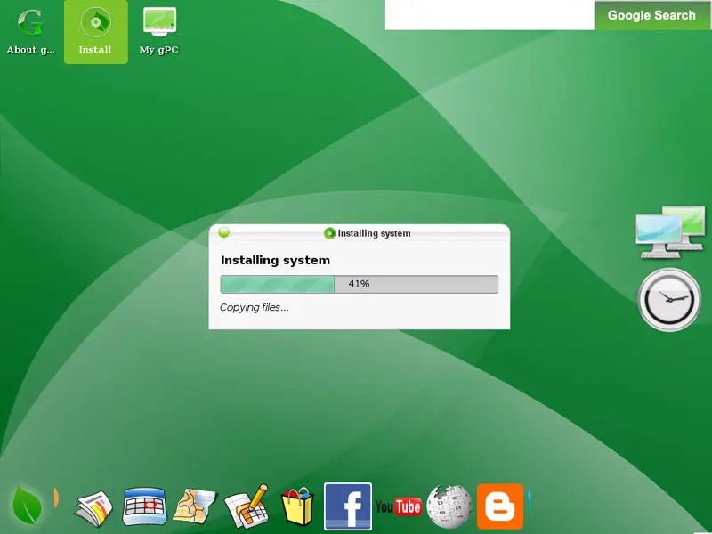
Task: Focus the Google search input field
Action: (489, 14)
